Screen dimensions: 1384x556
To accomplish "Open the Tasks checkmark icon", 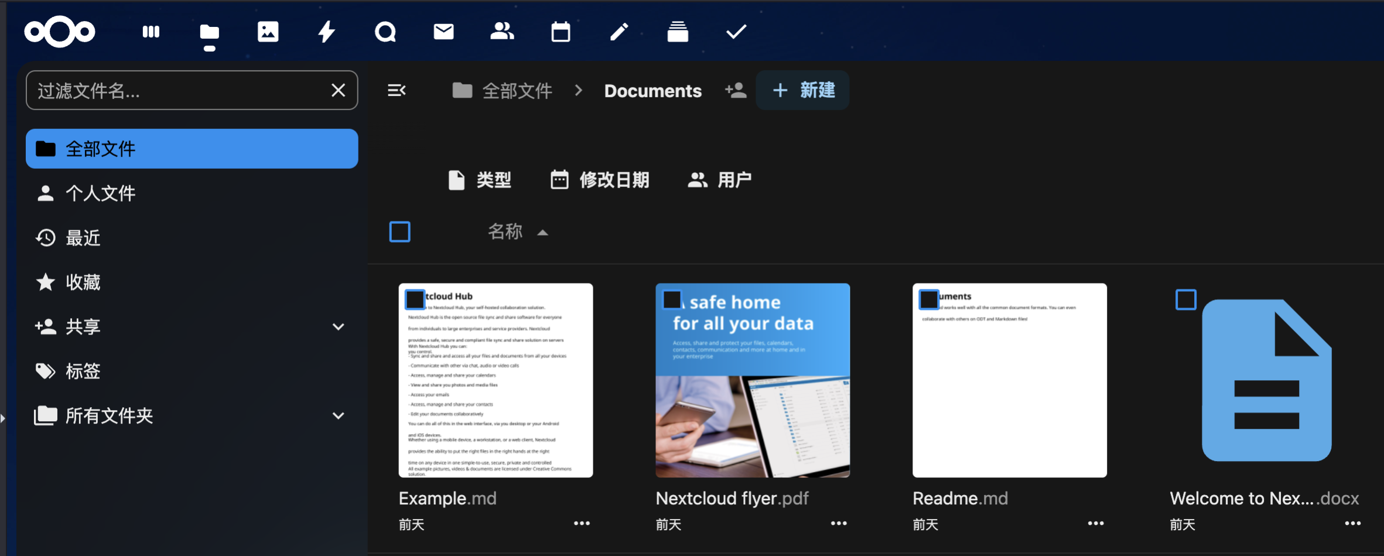I will pyautogui.click(x=736, y=32).
